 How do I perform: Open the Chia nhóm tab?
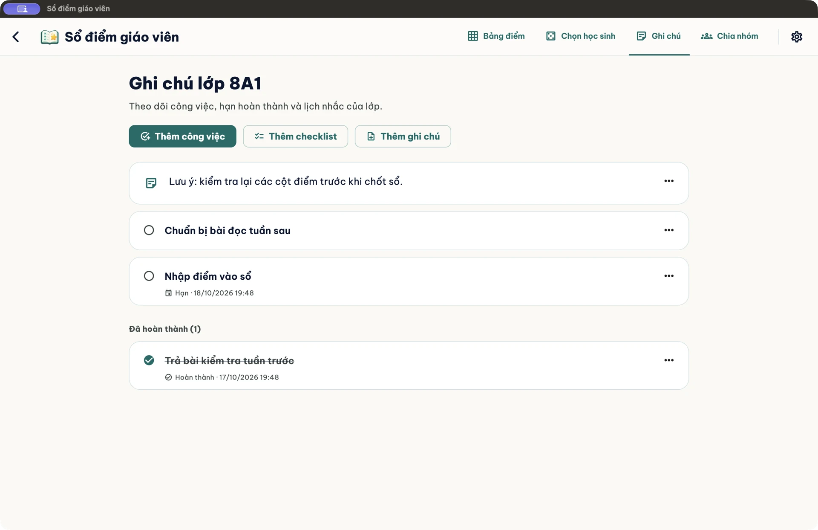coord(729,36)
